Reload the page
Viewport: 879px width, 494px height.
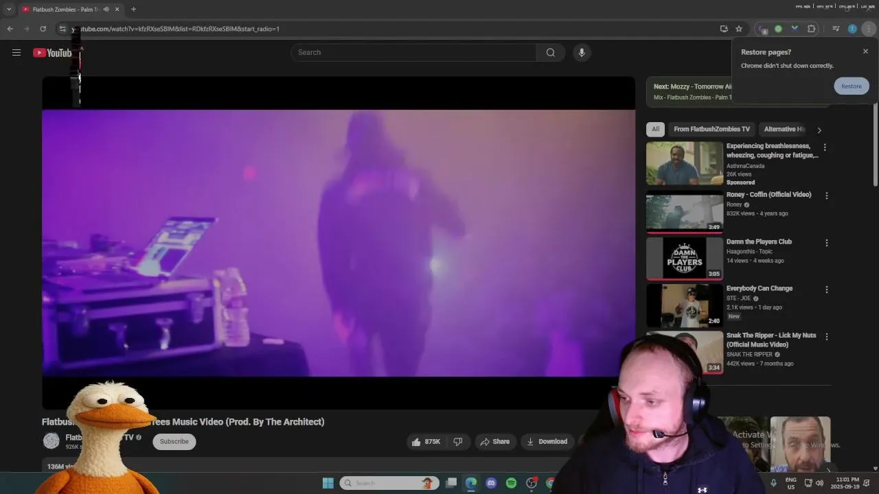(x=43, y=29)
